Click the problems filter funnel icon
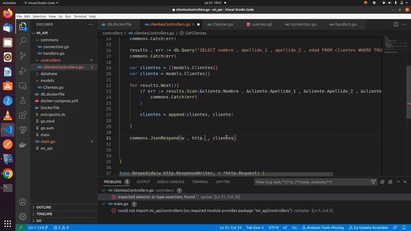 373,182
